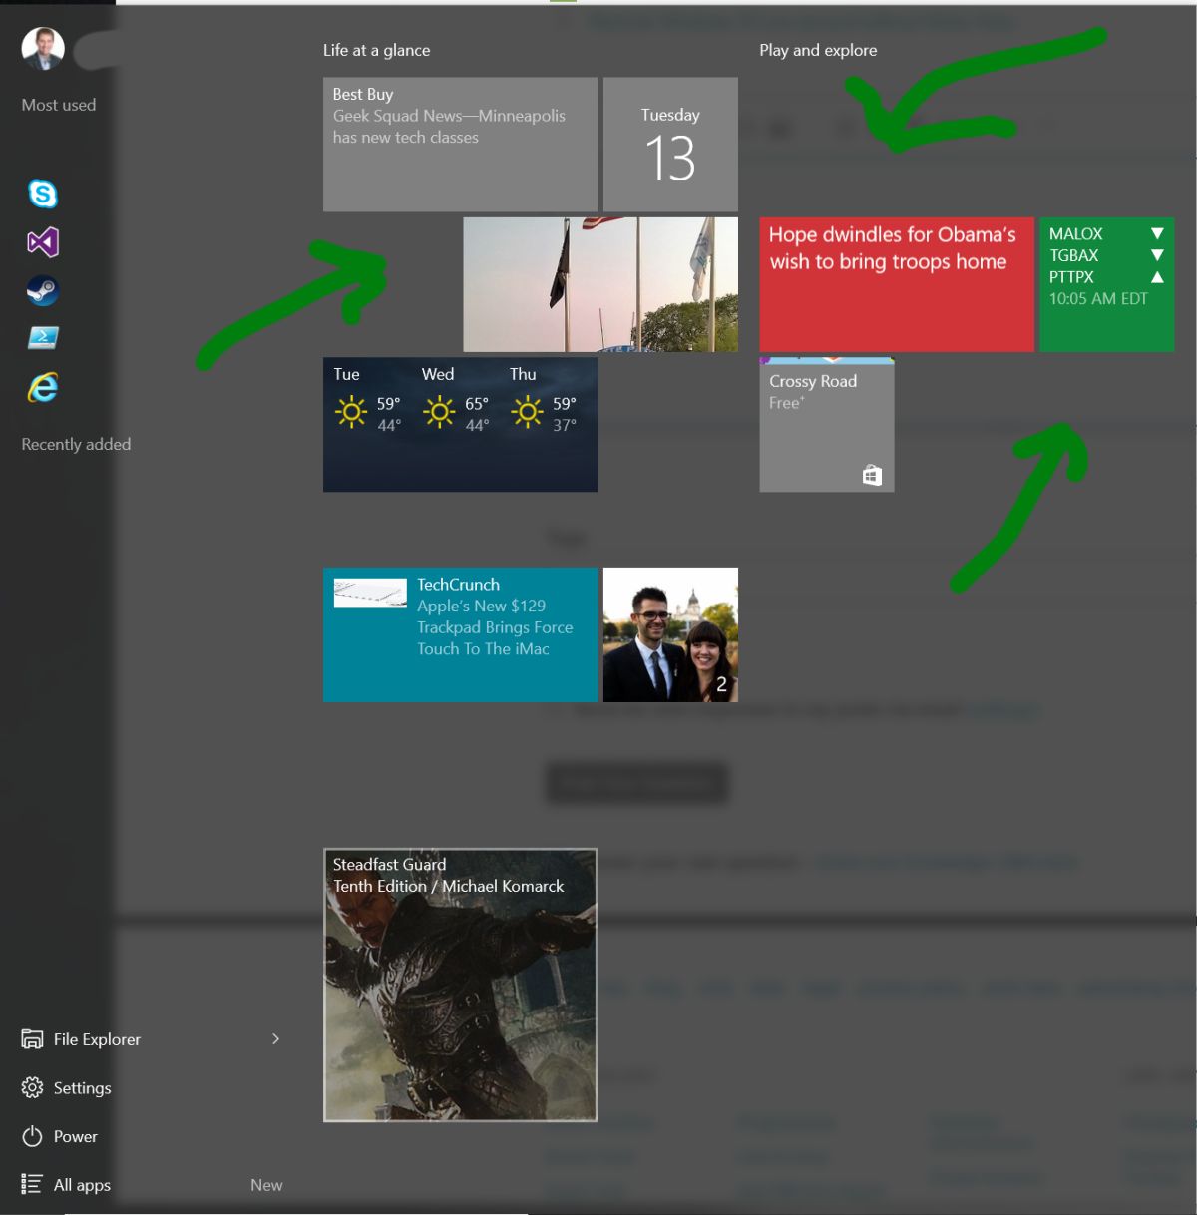This screenshot has width=1197, height=1215.
Task: Open the TechCrunch Apple Trackpad tile
Action: 460,634
